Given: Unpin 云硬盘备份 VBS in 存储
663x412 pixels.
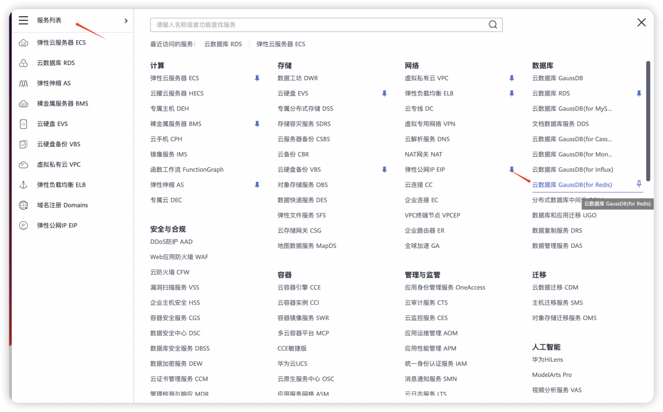Looking at the screenshot, I should (384, 169).
